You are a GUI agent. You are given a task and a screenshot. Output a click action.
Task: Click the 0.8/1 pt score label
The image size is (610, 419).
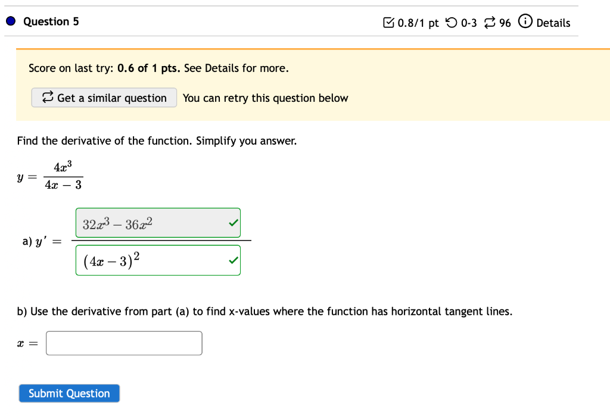pyautogui.click(x=417, y=23)
